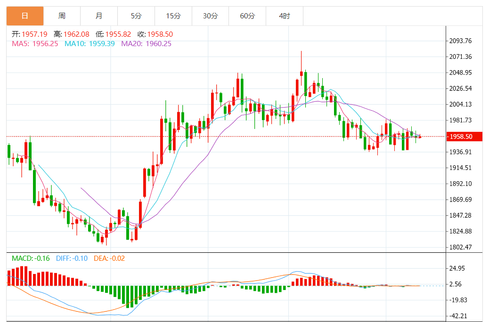Click the MA20: 1960.25 indicator label
Viewport: 489px width, 322px height.
[146, 44]
